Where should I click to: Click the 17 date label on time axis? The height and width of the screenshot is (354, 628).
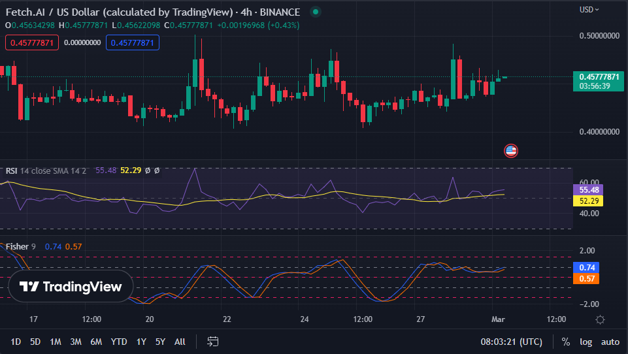click(x=33, y=319)
